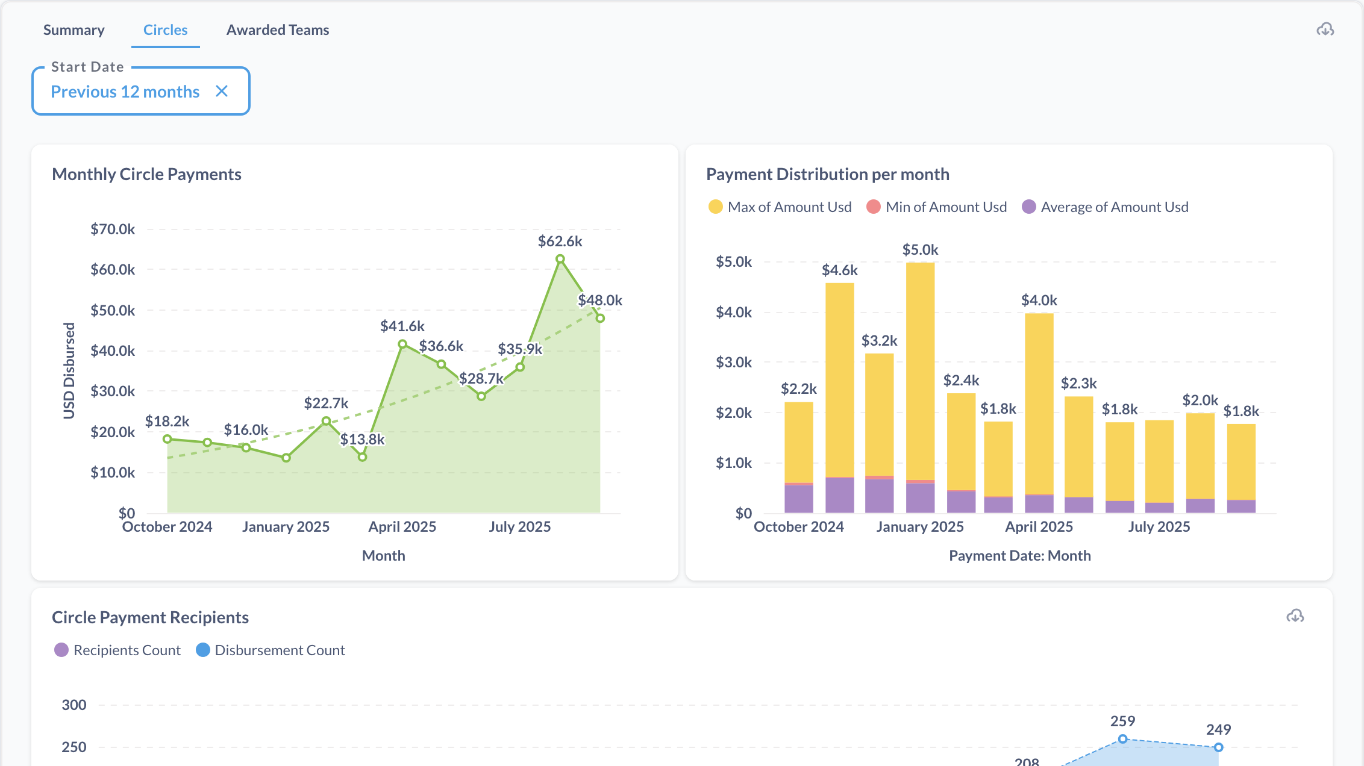Click the $2.0k yellow bar
Screen dimensions: 1364x766
pyautogui.click(x=1201, y=456)
